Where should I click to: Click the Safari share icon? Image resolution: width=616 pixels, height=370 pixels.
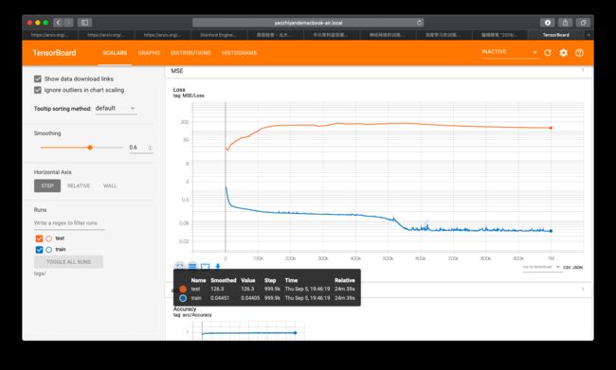565,23
